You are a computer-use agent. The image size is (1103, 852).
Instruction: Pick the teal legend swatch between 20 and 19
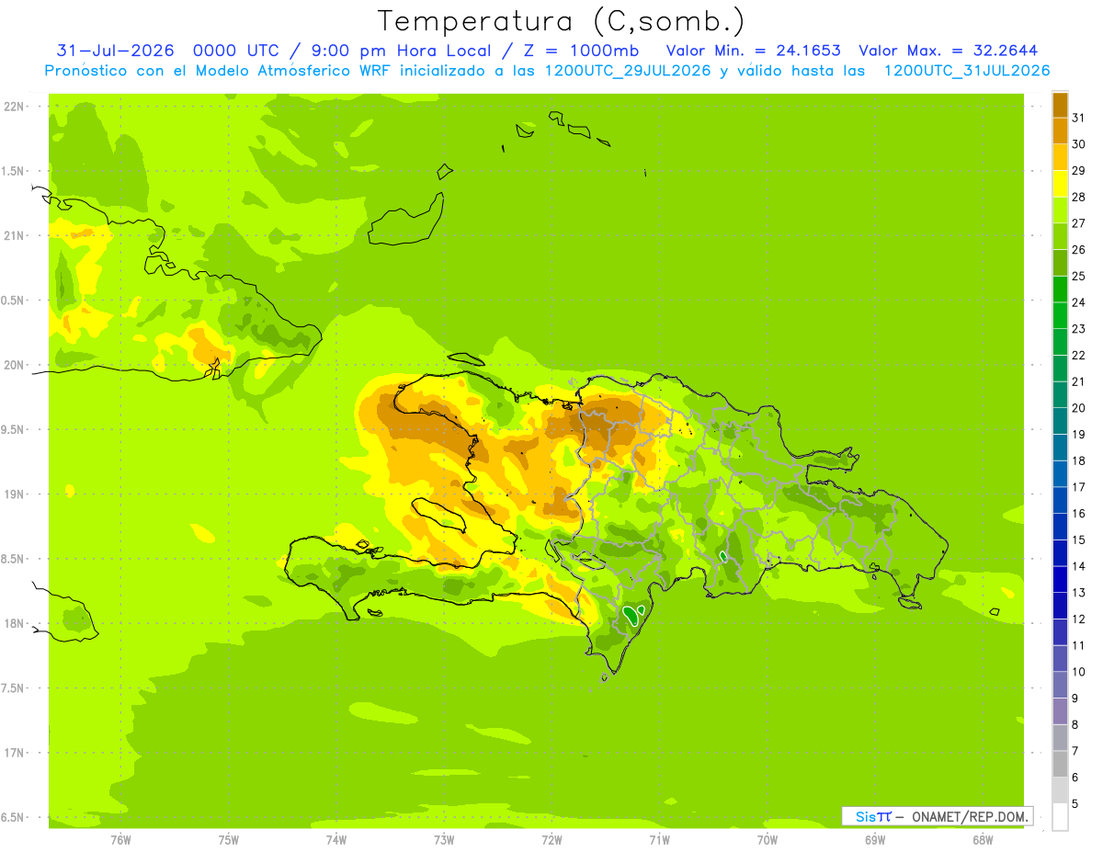pyautogui.click(x=1060, y=421)
